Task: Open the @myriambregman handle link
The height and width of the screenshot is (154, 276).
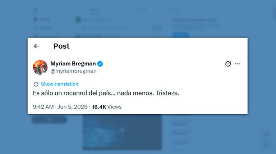Action: 73,71
